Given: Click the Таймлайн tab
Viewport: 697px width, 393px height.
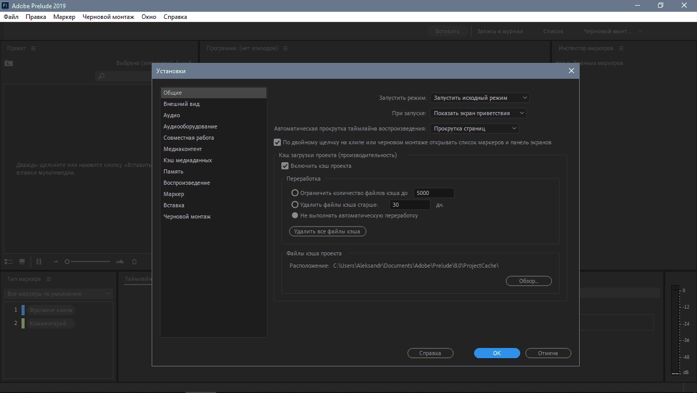Looking at the screenshot, I should pos(138,279).
